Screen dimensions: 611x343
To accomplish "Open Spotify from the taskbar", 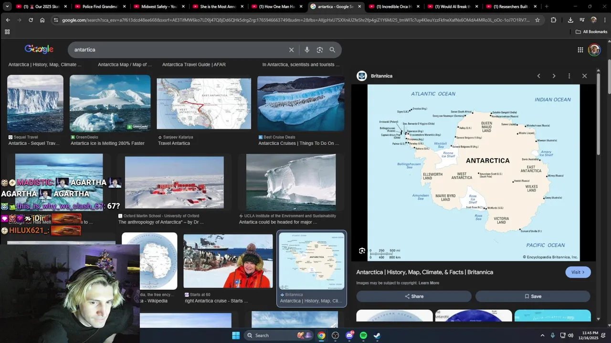I will [363, 335].
